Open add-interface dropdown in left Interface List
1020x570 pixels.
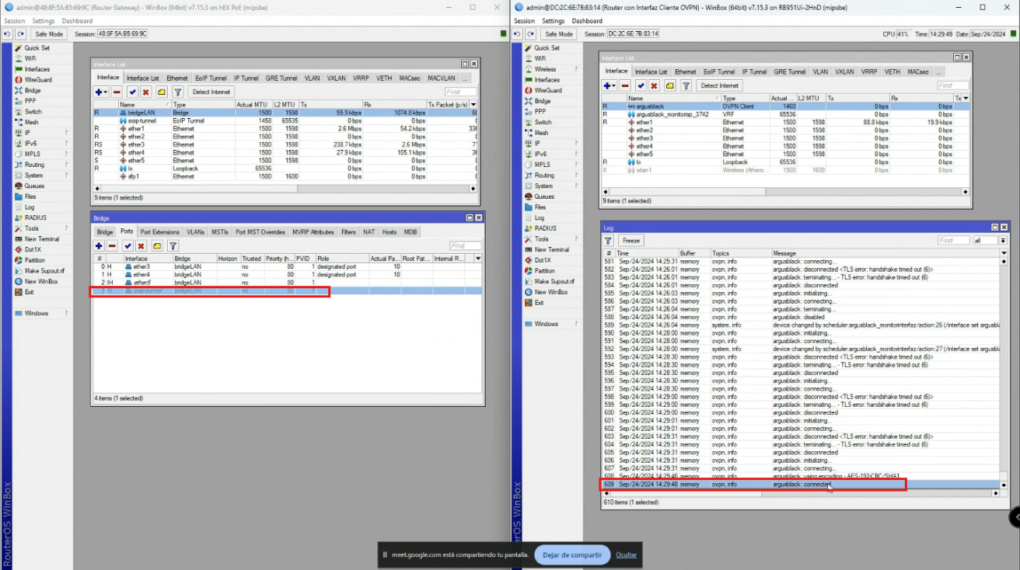click(x=101, y=92)
